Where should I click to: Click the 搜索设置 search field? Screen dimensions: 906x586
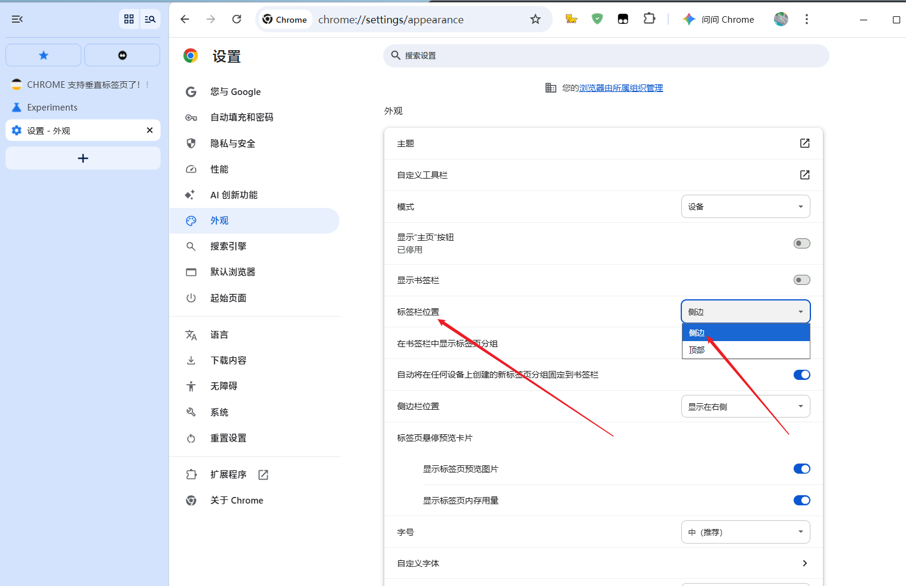[x=605, y=56]
